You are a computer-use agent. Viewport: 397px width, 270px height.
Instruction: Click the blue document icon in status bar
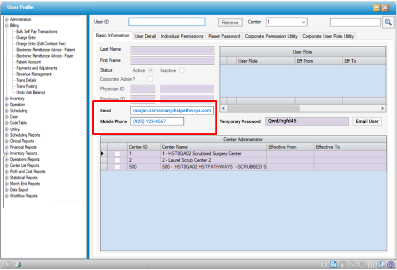pyautogui.click(x=333, y=264)
